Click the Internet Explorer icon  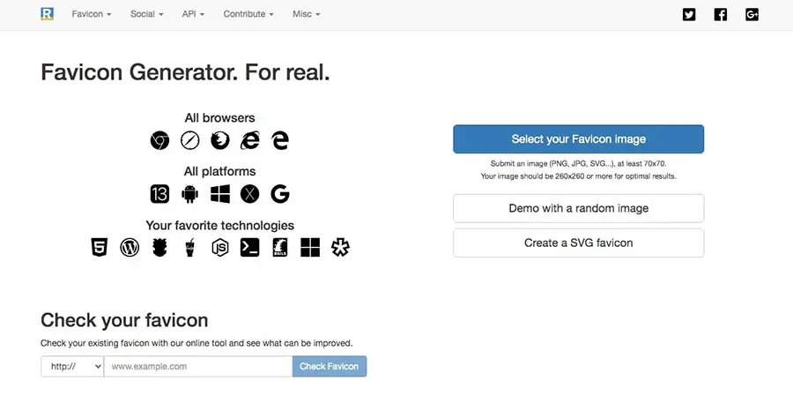tap(250, 140)
